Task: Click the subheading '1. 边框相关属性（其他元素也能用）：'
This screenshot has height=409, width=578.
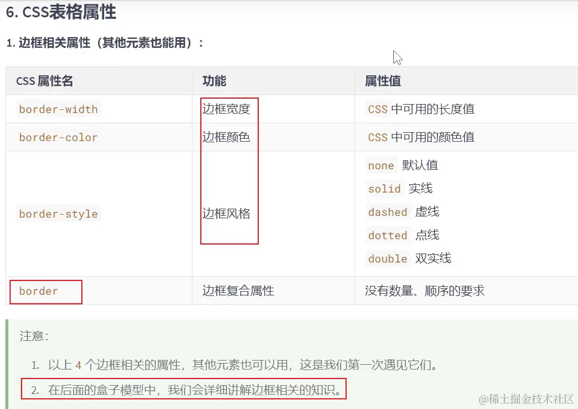Action: pos(105,43)
